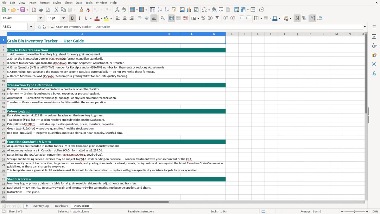
Task: Align cell text center horizontally
Action: [124, 18]
